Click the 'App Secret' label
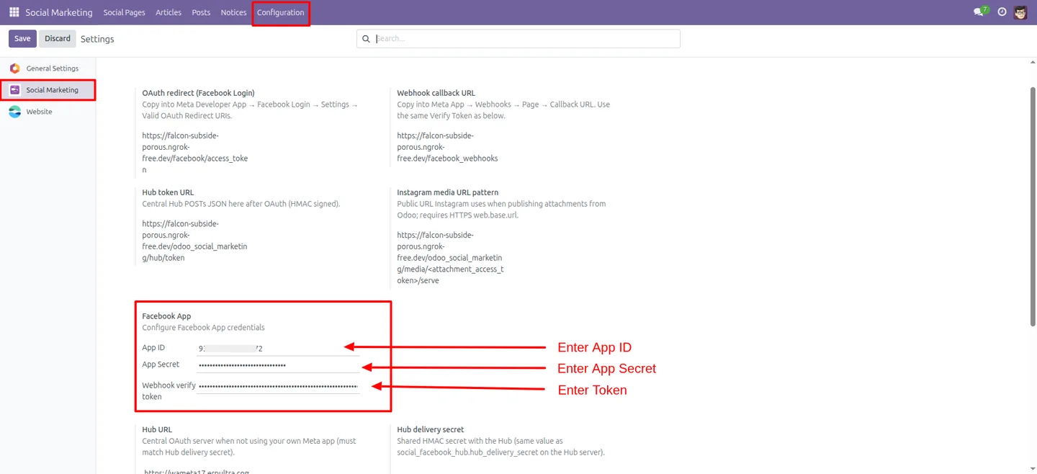 [x=161, y=365]
